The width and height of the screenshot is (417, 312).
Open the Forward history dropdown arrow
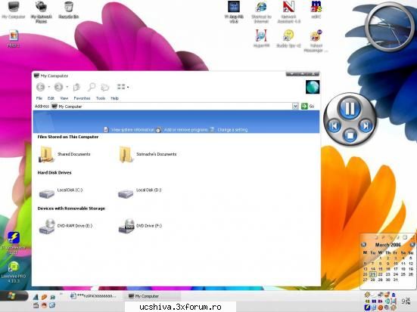point(67,87)
